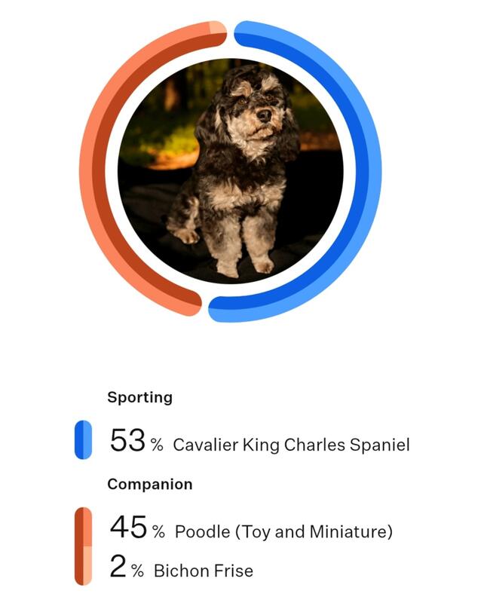
Task: Click the dark blue inner band of the ring
Action: coord(360,172)
